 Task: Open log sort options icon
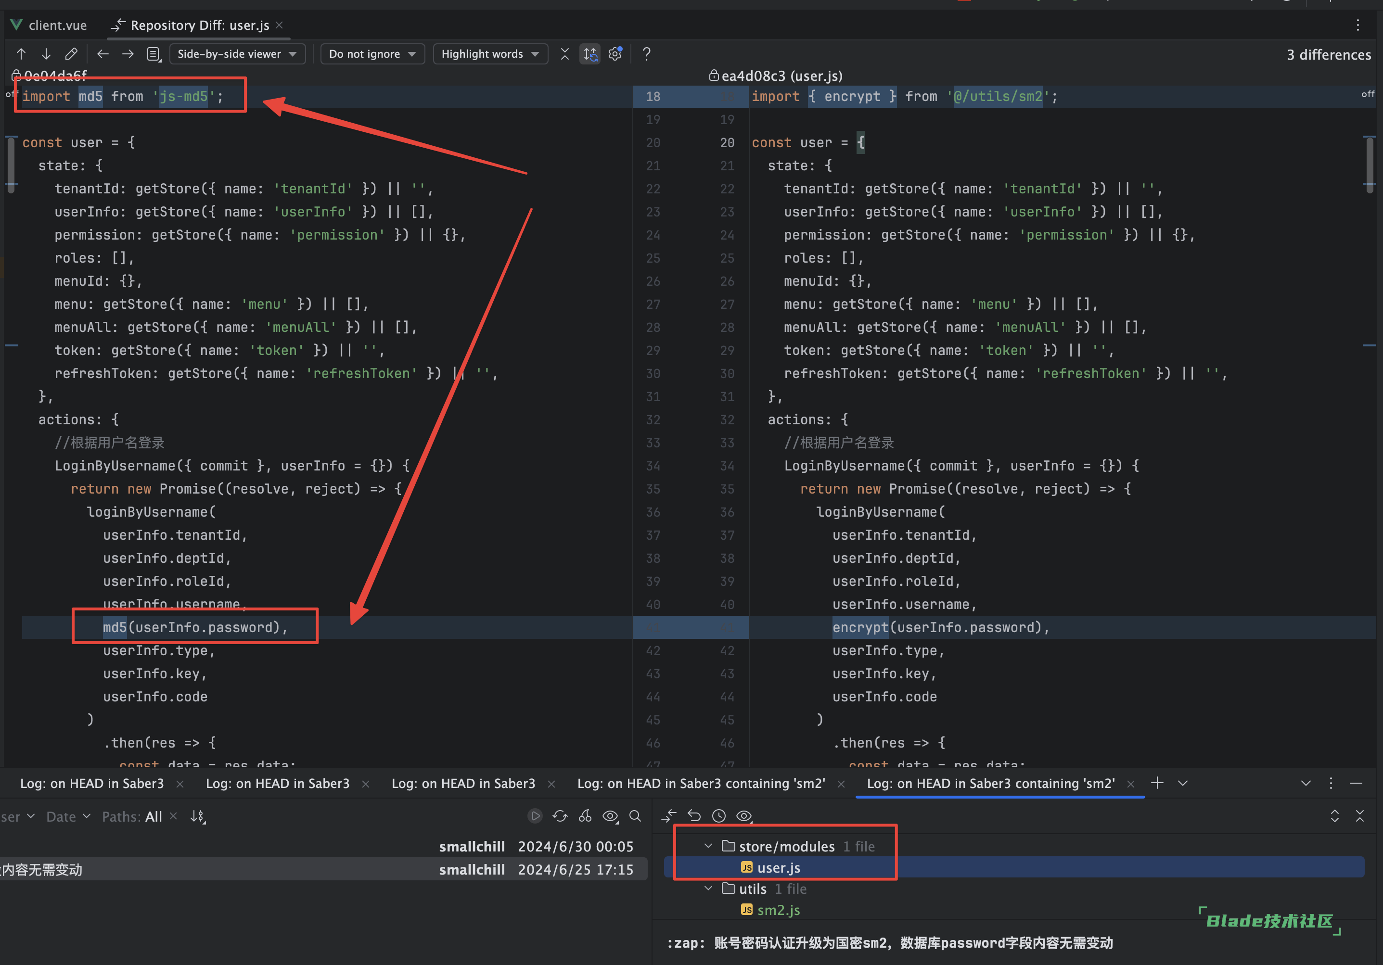click(198, 816)
